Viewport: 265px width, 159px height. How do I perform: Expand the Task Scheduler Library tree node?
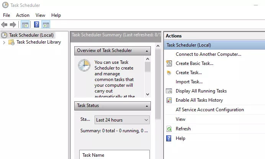(4, 42)
